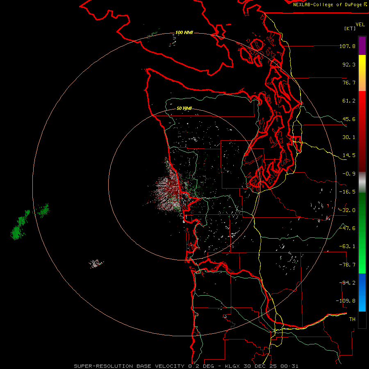Click the -16.5 legend value
369x369 pixels.
[x=347, y=192]
